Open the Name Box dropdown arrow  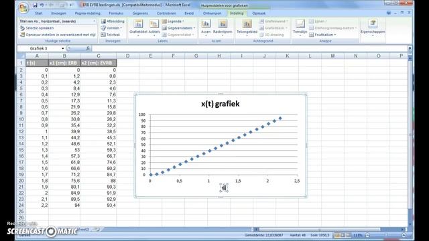pyautogui.click(x=62, y=48)
